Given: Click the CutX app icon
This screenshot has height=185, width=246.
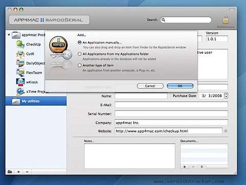Looking at the screenshot, I should (x=20, y=54).
